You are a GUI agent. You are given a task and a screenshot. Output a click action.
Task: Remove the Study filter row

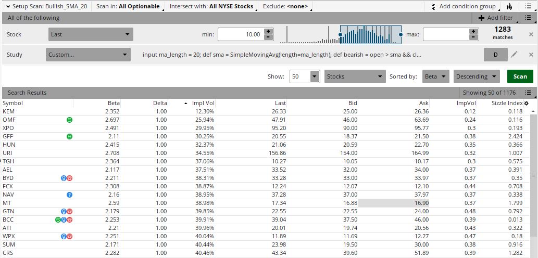click(531, 55)
